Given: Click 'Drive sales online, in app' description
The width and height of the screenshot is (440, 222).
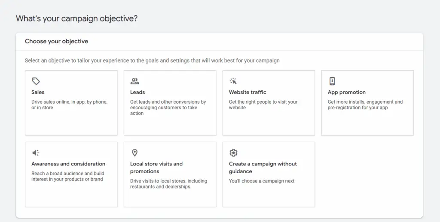Looking at the screenshot, I should (x=69, y=105).
